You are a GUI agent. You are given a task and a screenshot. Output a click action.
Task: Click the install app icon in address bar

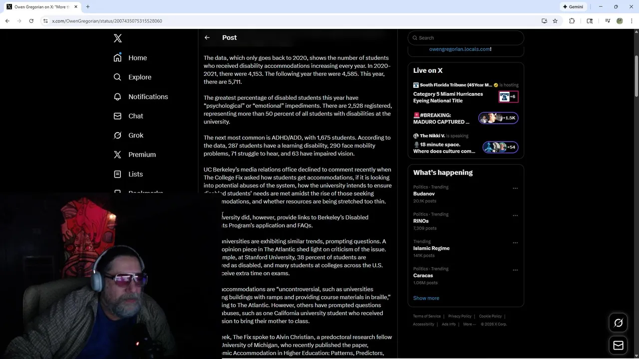[x=544, y=21]
